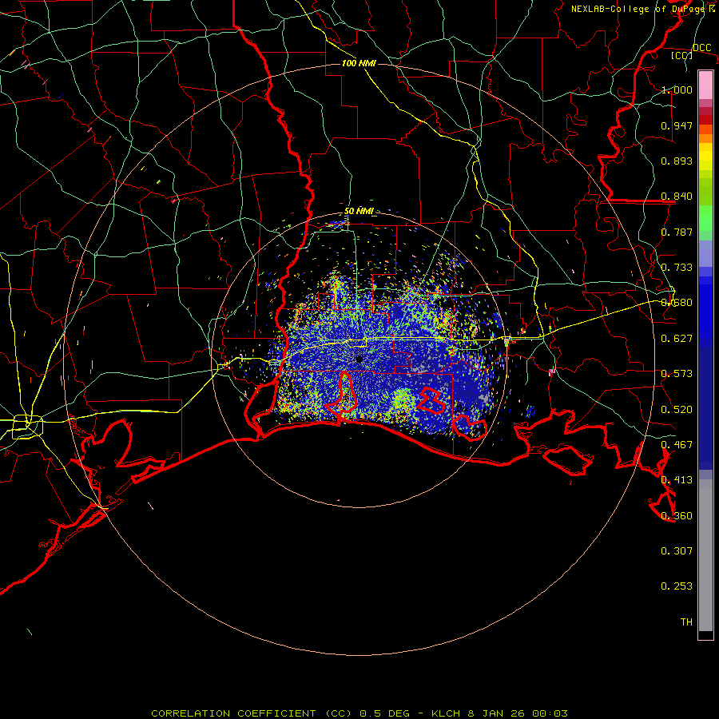The width and height of the screenshot is (719, 719).
Task: Click the Correlation Coefficient title caption
Action: click(252, 713)
